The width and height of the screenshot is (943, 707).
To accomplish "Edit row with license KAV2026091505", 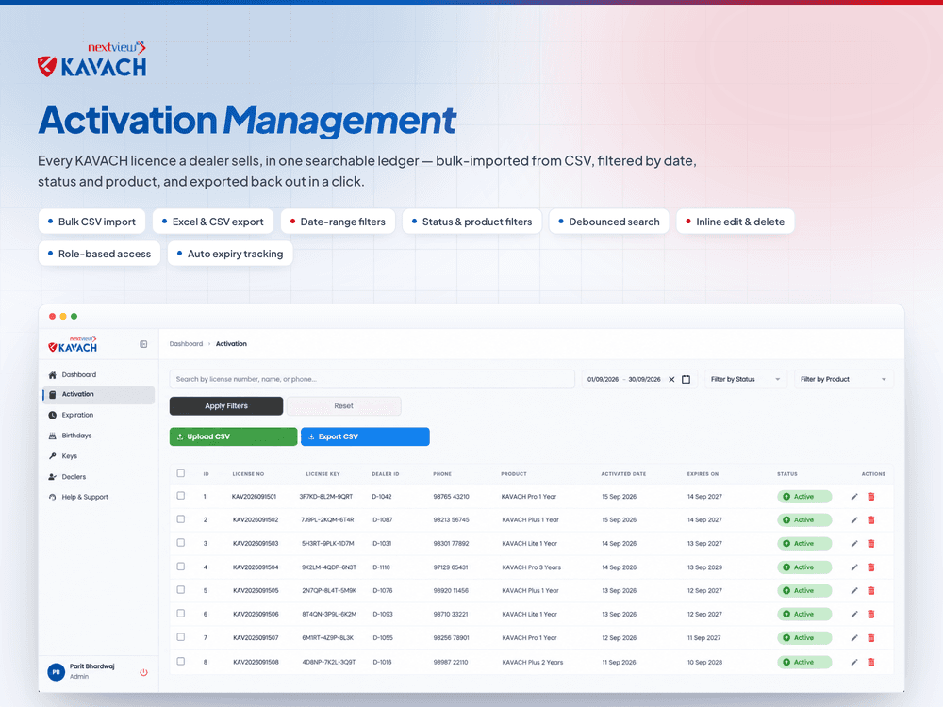I will point(854,591).
